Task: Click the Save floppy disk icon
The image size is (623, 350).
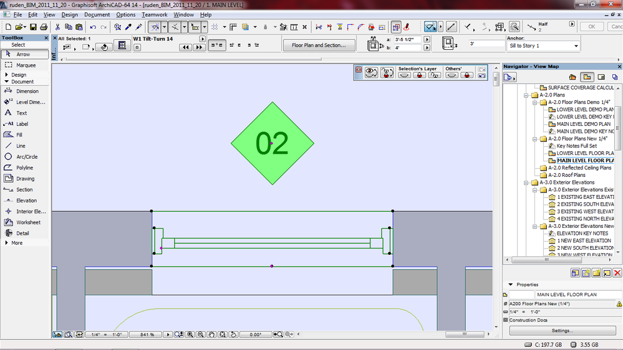Action: coord(34,27)
